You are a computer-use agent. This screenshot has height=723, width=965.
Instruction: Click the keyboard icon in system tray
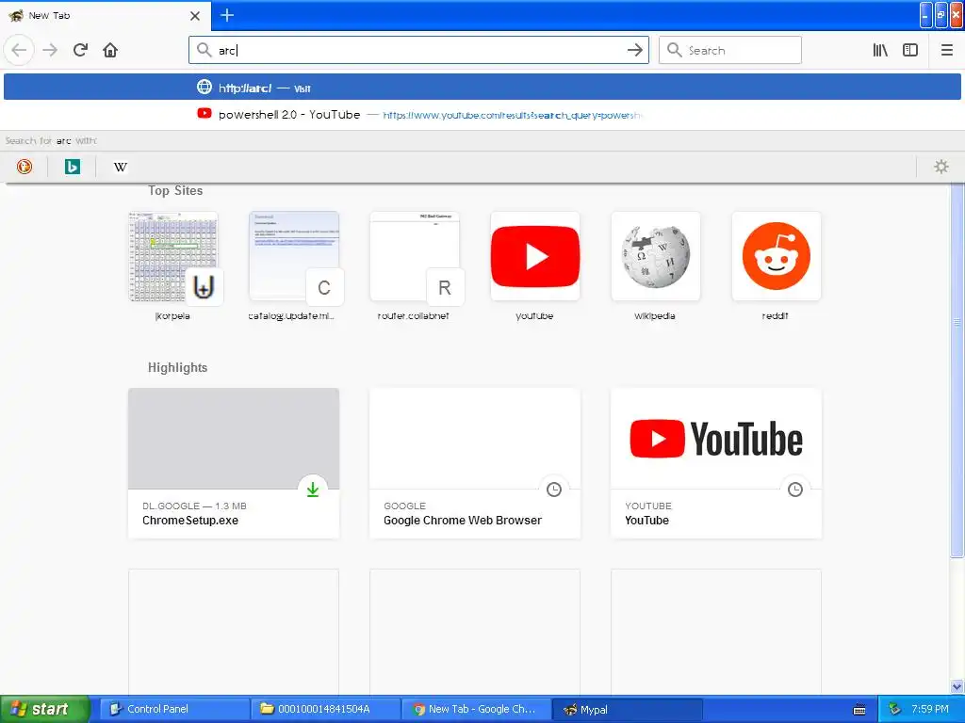pyautogui.click(x=859, y=710)
